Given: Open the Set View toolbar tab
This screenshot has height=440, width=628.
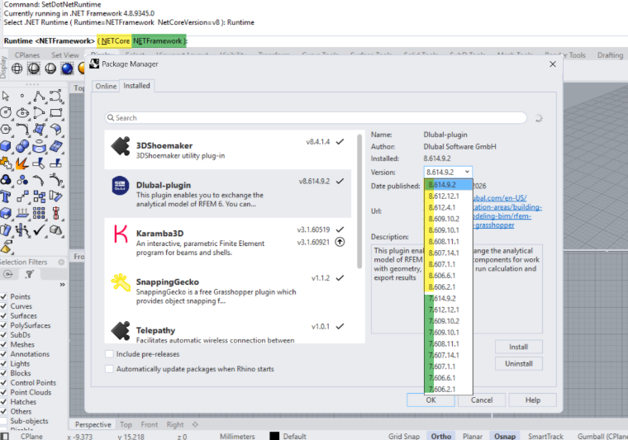Looking at the screenshot, I should 65,55.
